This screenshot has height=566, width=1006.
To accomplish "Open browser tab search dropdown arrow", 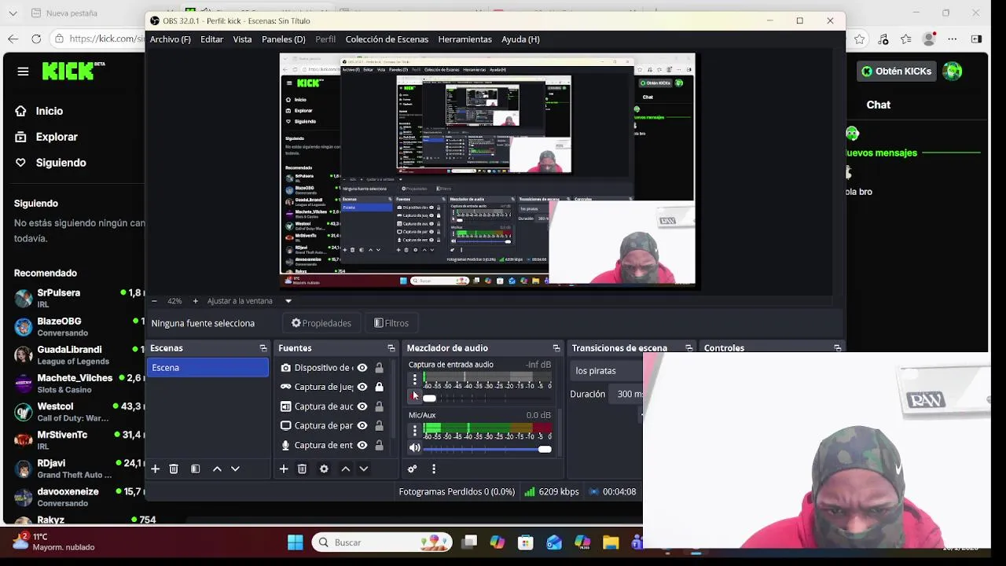I will 13,13.
